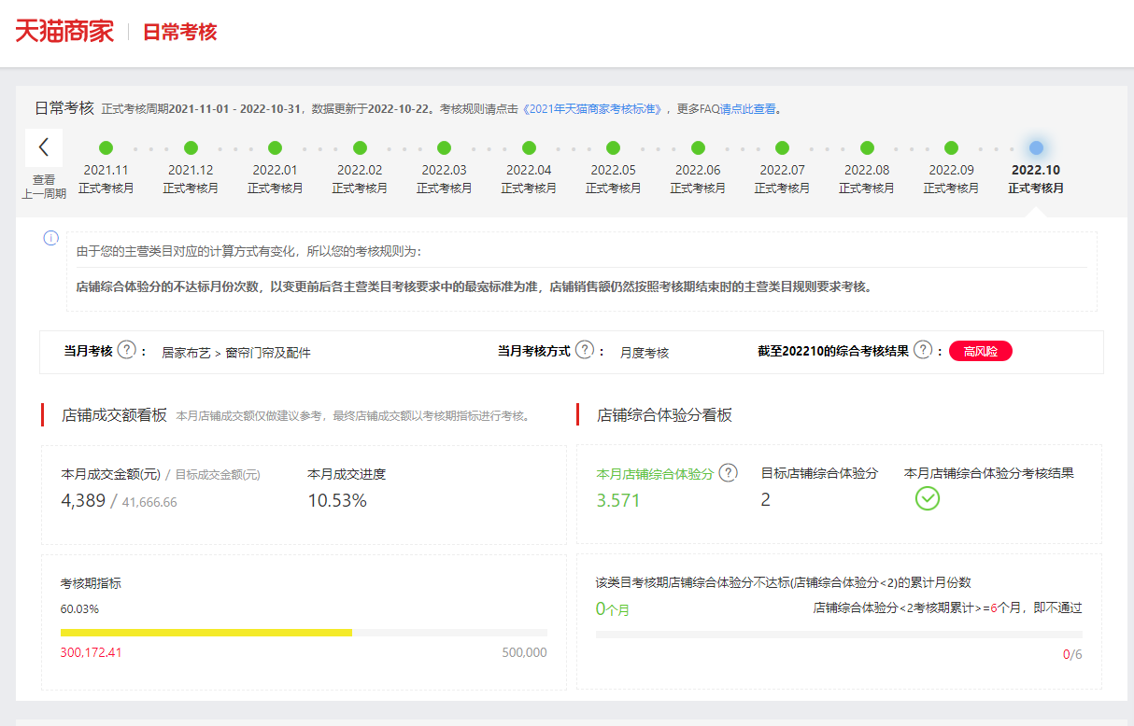Click the 4,389 transaction amount
1134x726 pixels.
tap(83, 500)
